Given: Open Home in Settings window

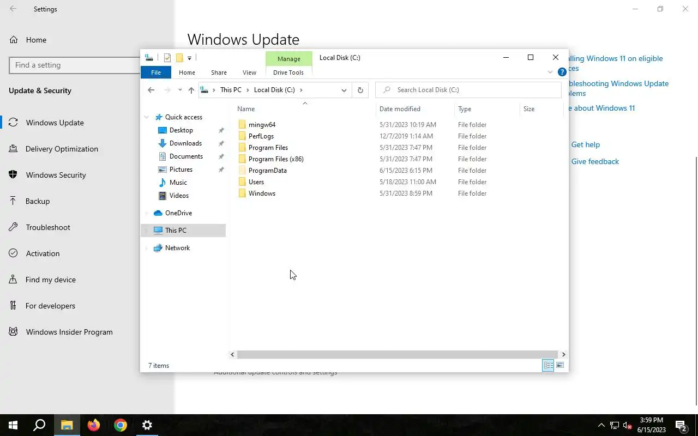Looking at the screenshot, I should click(36, 40).
